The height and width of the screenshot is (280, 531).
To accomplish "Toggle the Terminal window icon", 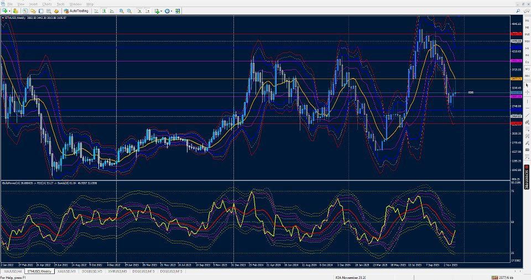I will pyautogui.click(x=49, y=11).
